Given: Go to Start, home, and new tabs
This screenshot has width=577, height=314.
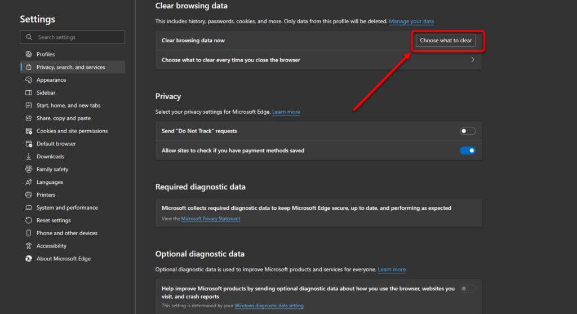Looking at the screenshot, I should [73, 105].
